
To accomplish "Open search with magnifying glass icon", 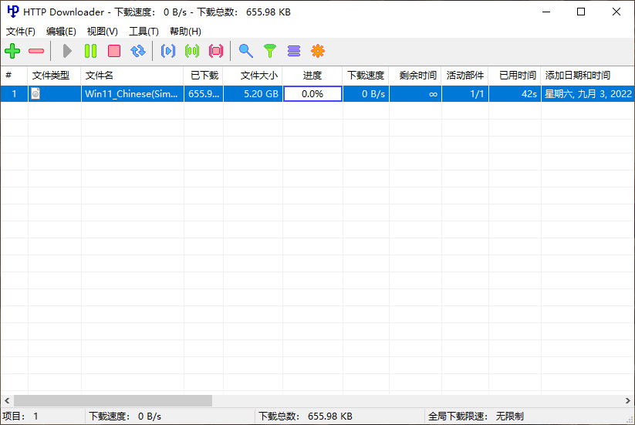I will [x=246, y=51].
